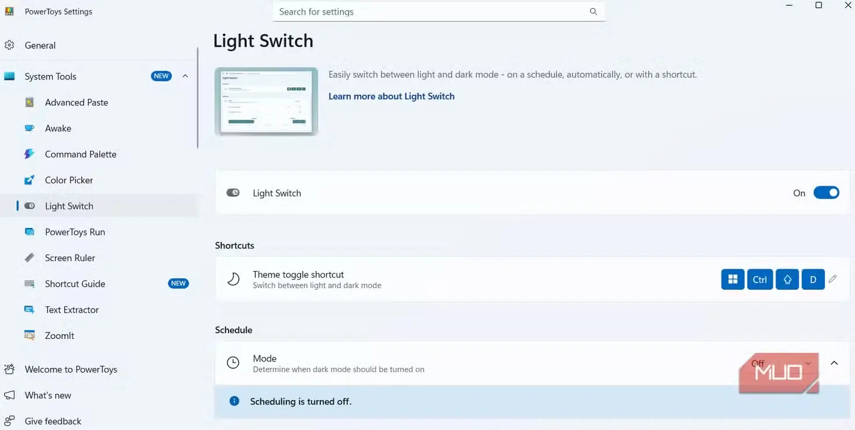Click the NEW badge on System Tools
The width and height of the screenshot is (855, 430).
pos(161,76)
